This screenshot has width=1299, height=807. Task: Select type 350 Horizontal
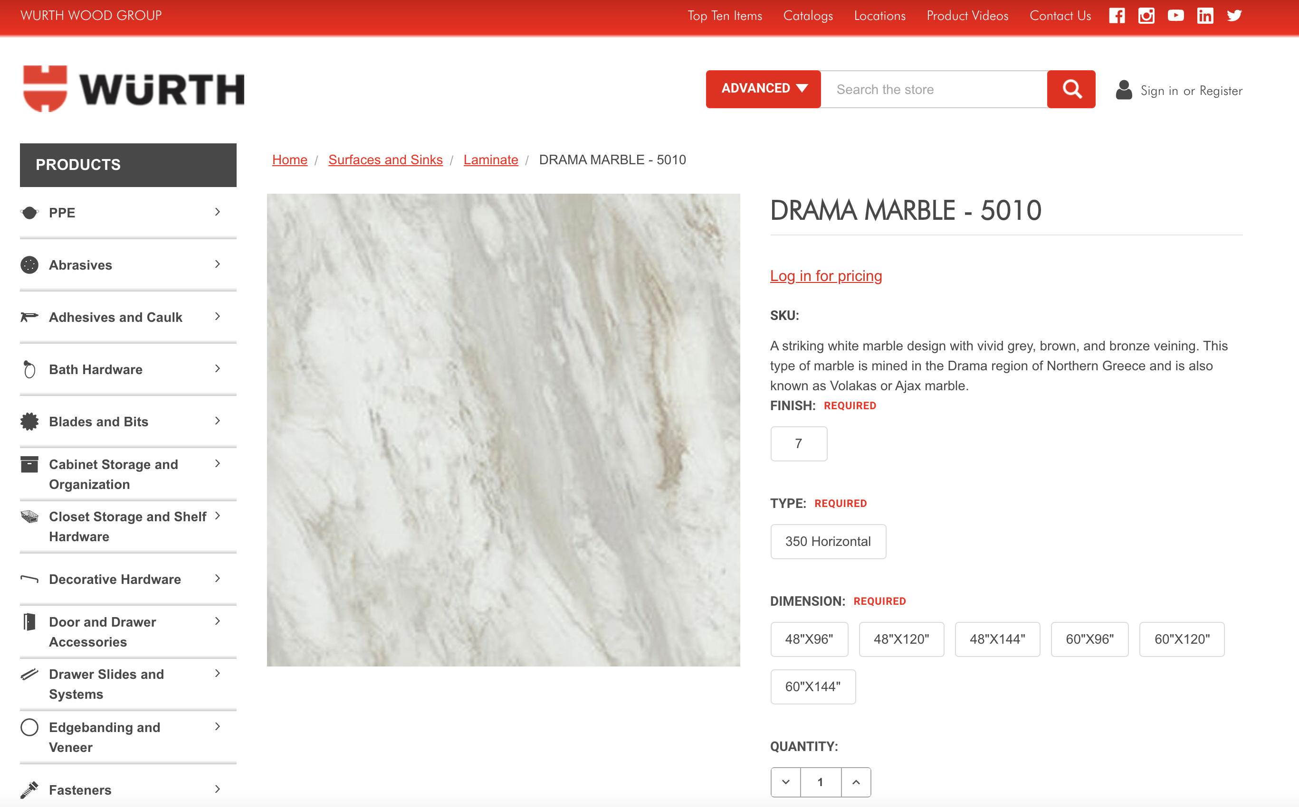(828, 541)
